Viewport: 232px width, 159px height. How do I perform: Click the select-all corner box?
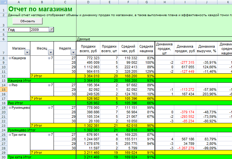pos(3,2)
